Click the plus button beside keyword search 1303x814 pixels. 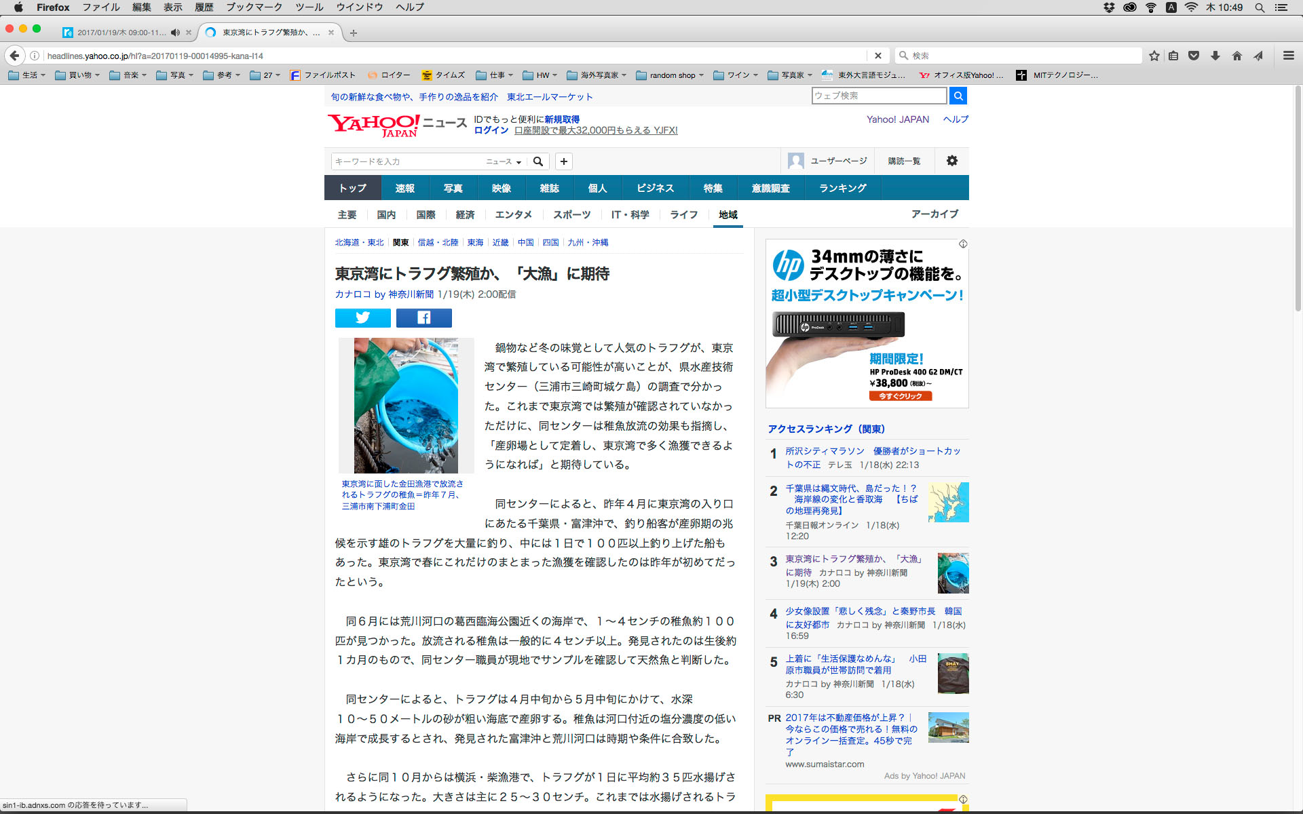click(x=563, y=161)
